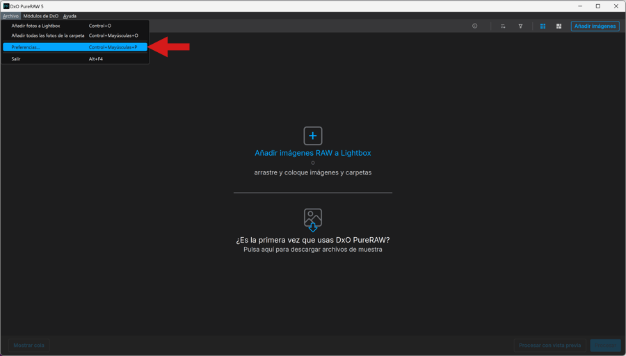Click the download sample images icon
The image size is (626, 356).
click(x=312, y=220)
